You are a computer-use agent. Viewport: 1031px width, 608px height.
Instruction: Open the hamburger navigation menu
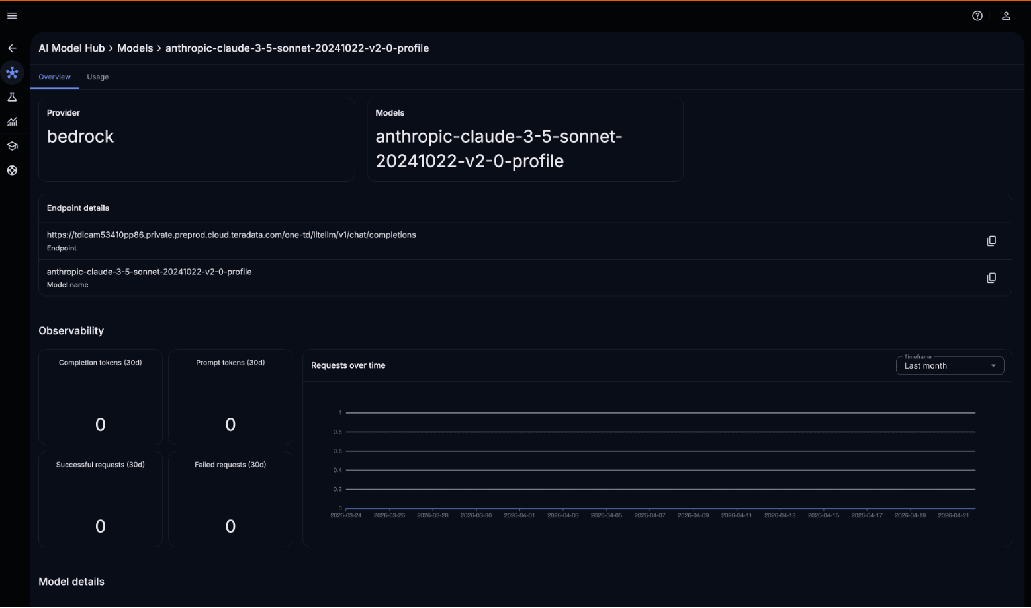[x=12, y=16]
